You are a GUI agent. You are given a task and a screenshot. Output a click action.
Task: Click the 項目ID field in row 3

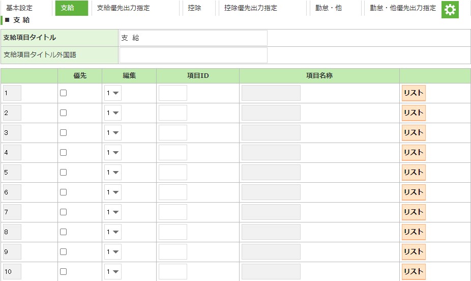point(173,133)
